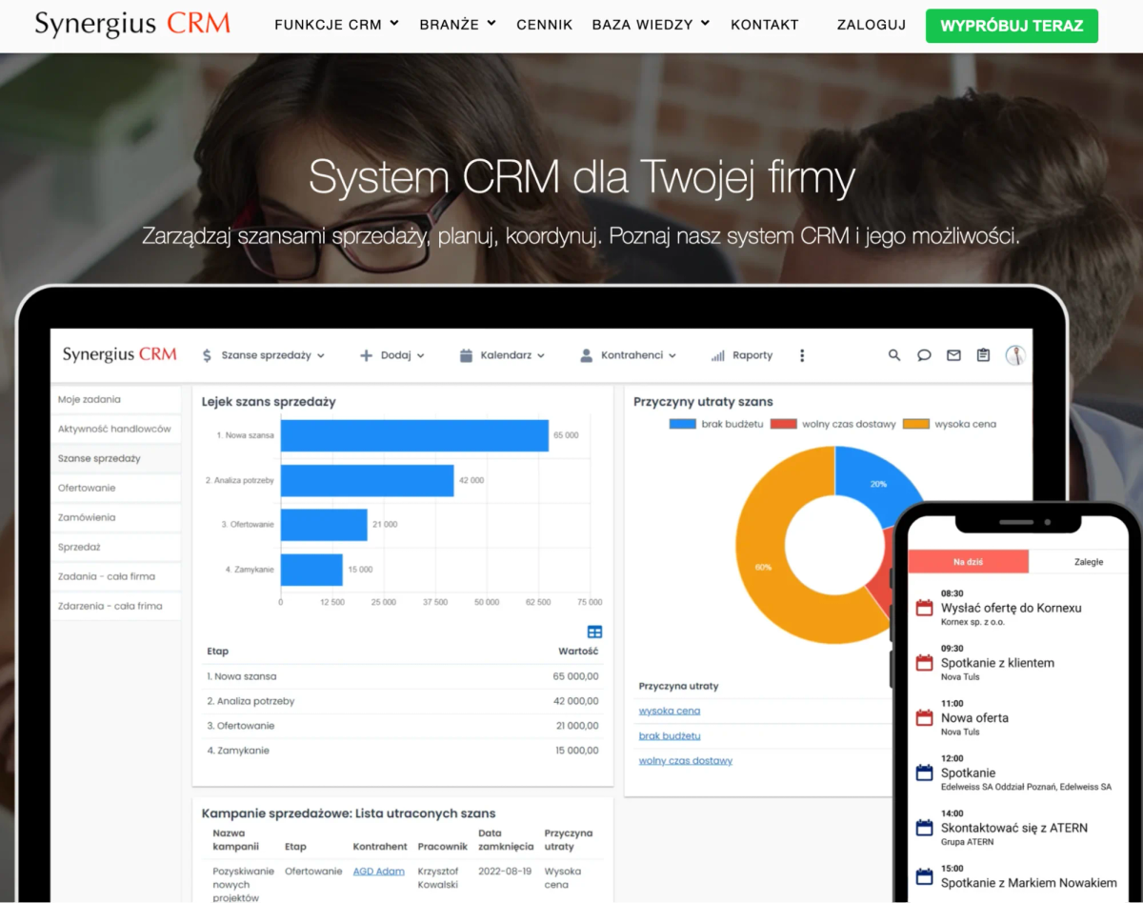
Task: Open the Kalendarz dropdown
Action: coord(503,355)
